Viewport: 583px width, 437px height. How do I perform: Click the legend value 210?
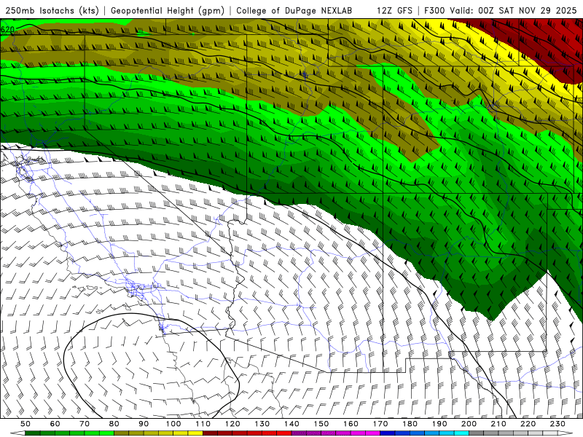pyautogui.click(x=498, y=424)
